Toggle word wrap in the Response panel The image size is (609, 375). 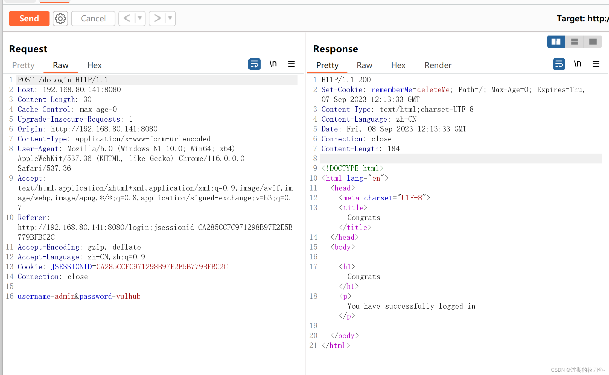559,64
